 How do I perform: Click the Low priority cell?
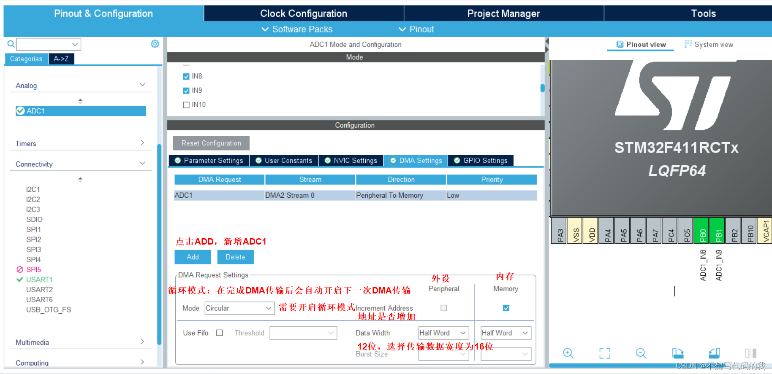click(492, 195)
